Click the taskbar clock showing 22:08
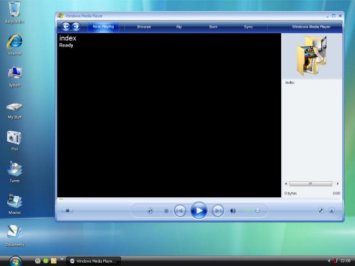The image size is (355, 266). click(x=345, y=261)
